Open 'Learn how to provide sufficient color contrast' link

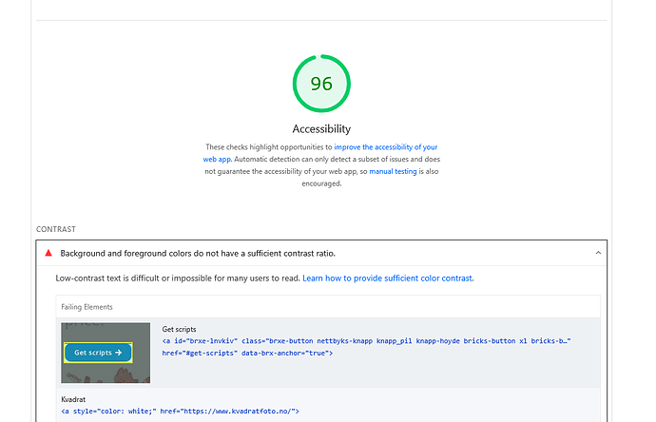388,278
